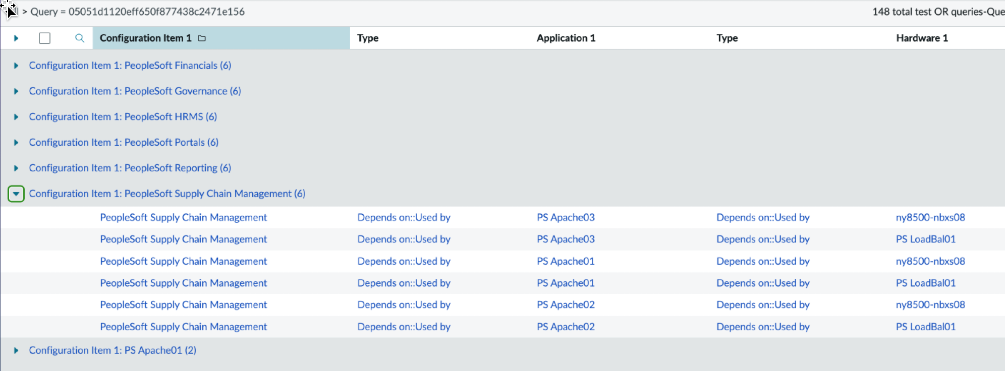Image resolution: width=1005 pixels, height=372 pixels.
Task: Open group link PS Apache01 (2)
Action: [113, 350]
